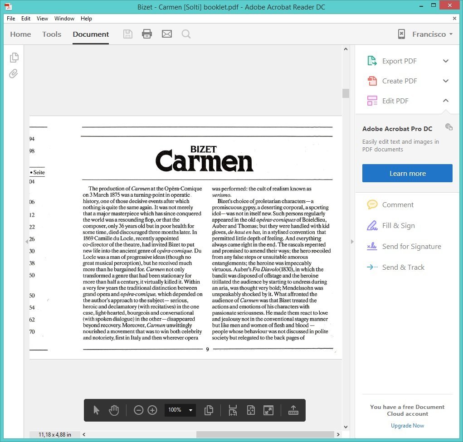Collapse the Edit PDF panel
Viewport: 463px width, 442px height.
tap(446, 101)
